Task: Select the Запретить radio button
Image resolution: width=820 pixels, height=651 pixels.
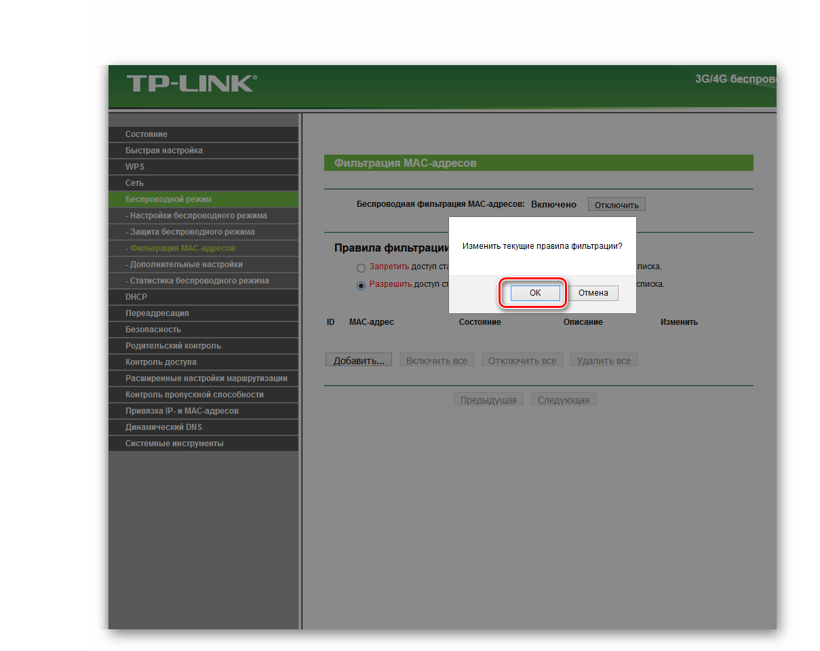Action: (361, 268)
